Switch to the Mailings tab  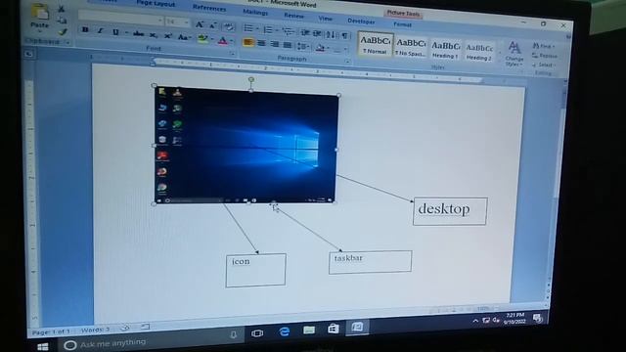point(255,12)
